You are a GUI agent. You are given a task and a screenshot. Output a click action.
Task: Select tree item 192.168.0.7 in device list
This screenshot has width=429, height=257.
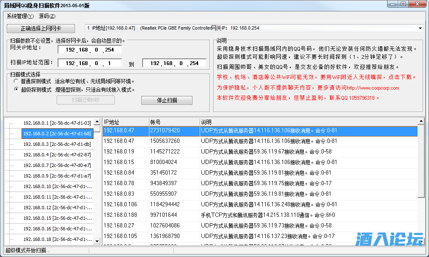click(57, 165)
